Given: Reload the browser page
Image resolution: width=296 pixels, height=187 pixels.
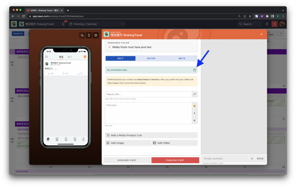Looking at the screenshot, I should coord(23,16).
